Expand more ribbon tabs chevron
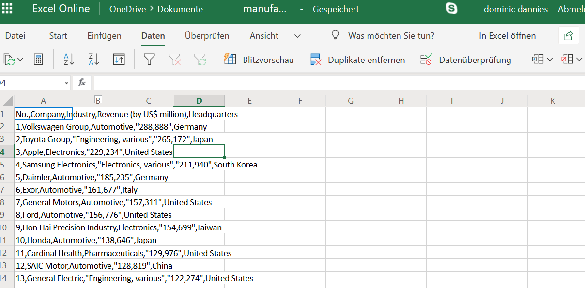Image resolution: width=585 pixels, height=288 pixels. [297, 36]
